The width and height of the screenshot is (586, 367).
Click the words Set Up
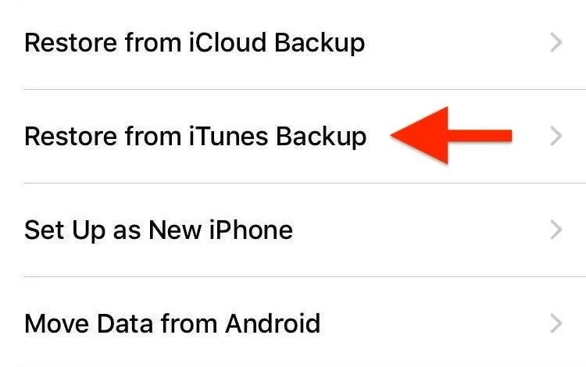[65, 231]
